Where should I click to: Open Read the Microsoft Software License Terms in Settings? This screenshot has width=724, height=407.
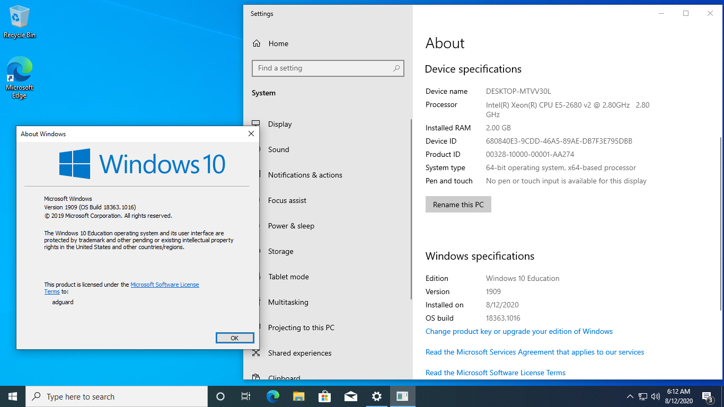(x=496, y=373)
